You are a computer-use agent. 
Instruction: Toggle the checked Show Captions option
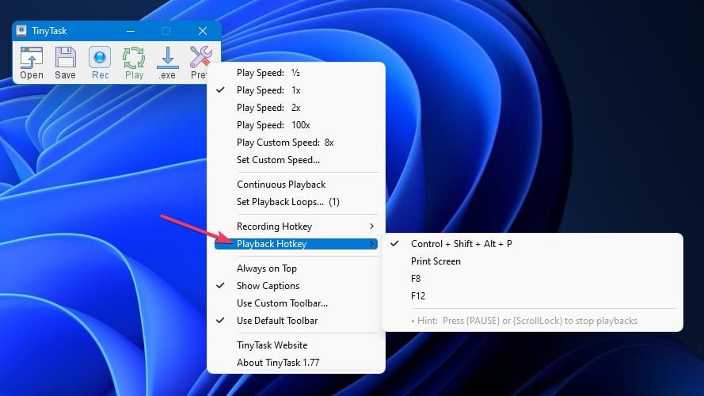click(x=296, y=286)
